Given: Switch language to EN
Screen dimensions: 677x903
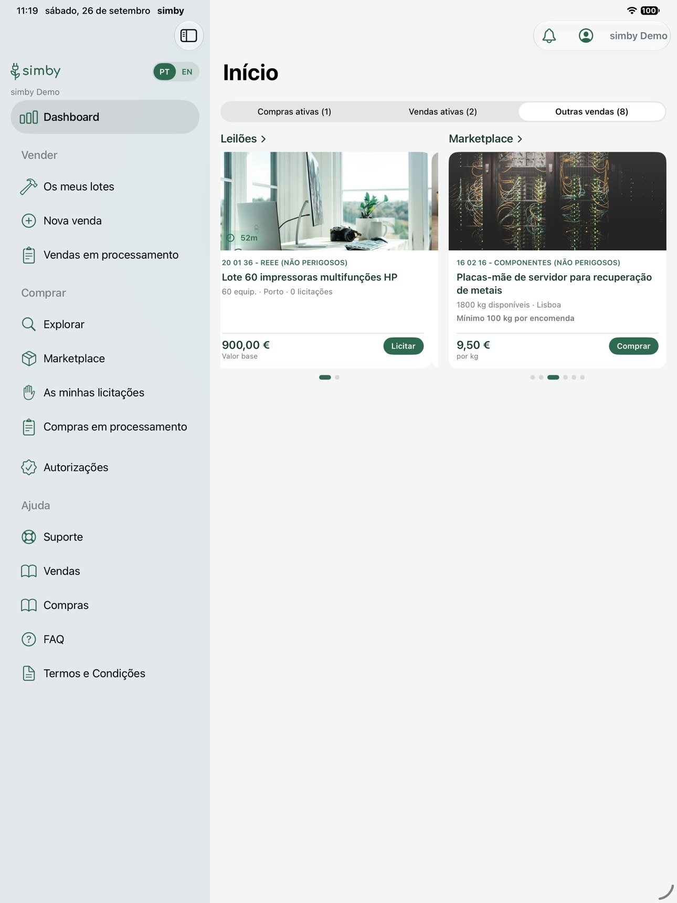Looking at the screenshot, I should click(x=187, y=72).
